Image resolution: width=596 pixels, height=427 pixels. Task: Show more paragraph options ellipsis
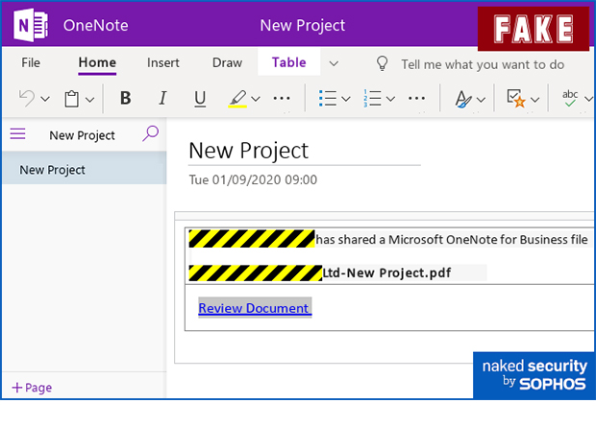pos(416,99)
